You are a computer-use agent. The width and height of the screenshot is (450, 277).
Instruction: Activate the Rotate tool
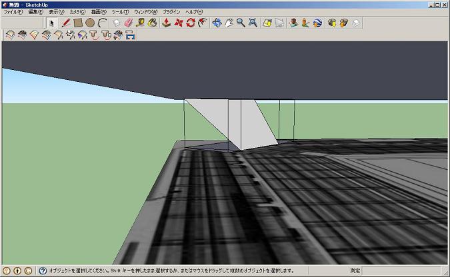[191, 23]
